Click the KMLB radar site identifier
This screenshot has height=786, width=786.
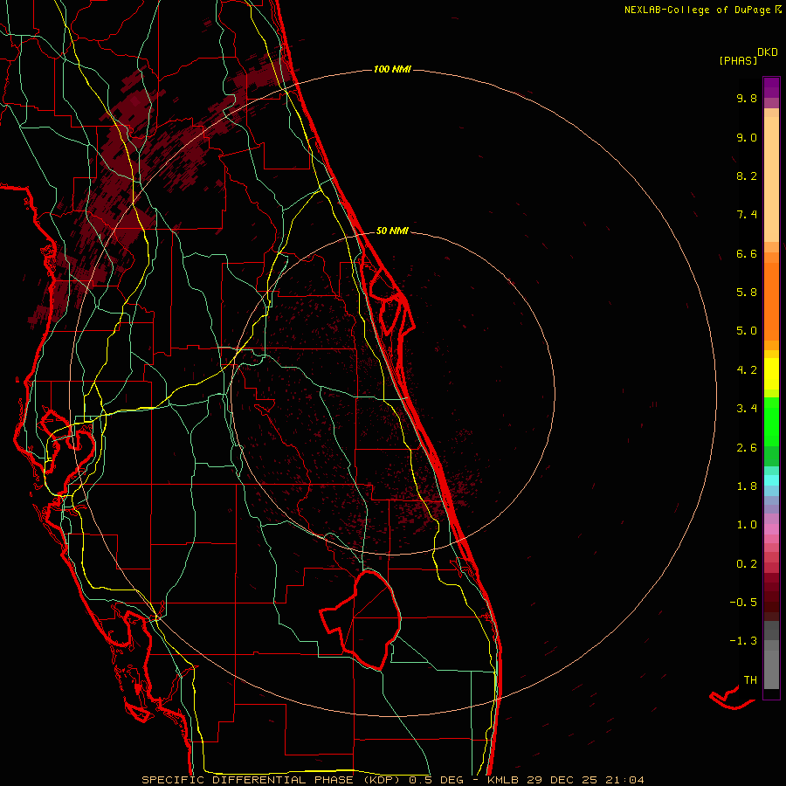[503, 780]
